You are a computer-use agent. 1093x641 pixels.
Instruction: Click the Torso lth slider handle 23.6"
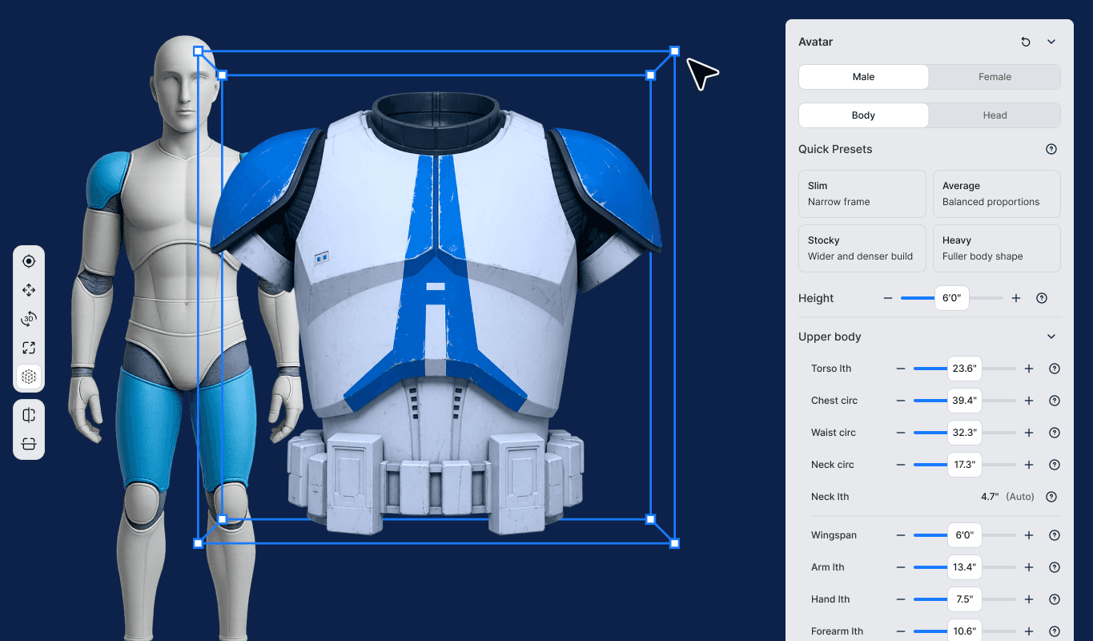click(x=964, y=369)
